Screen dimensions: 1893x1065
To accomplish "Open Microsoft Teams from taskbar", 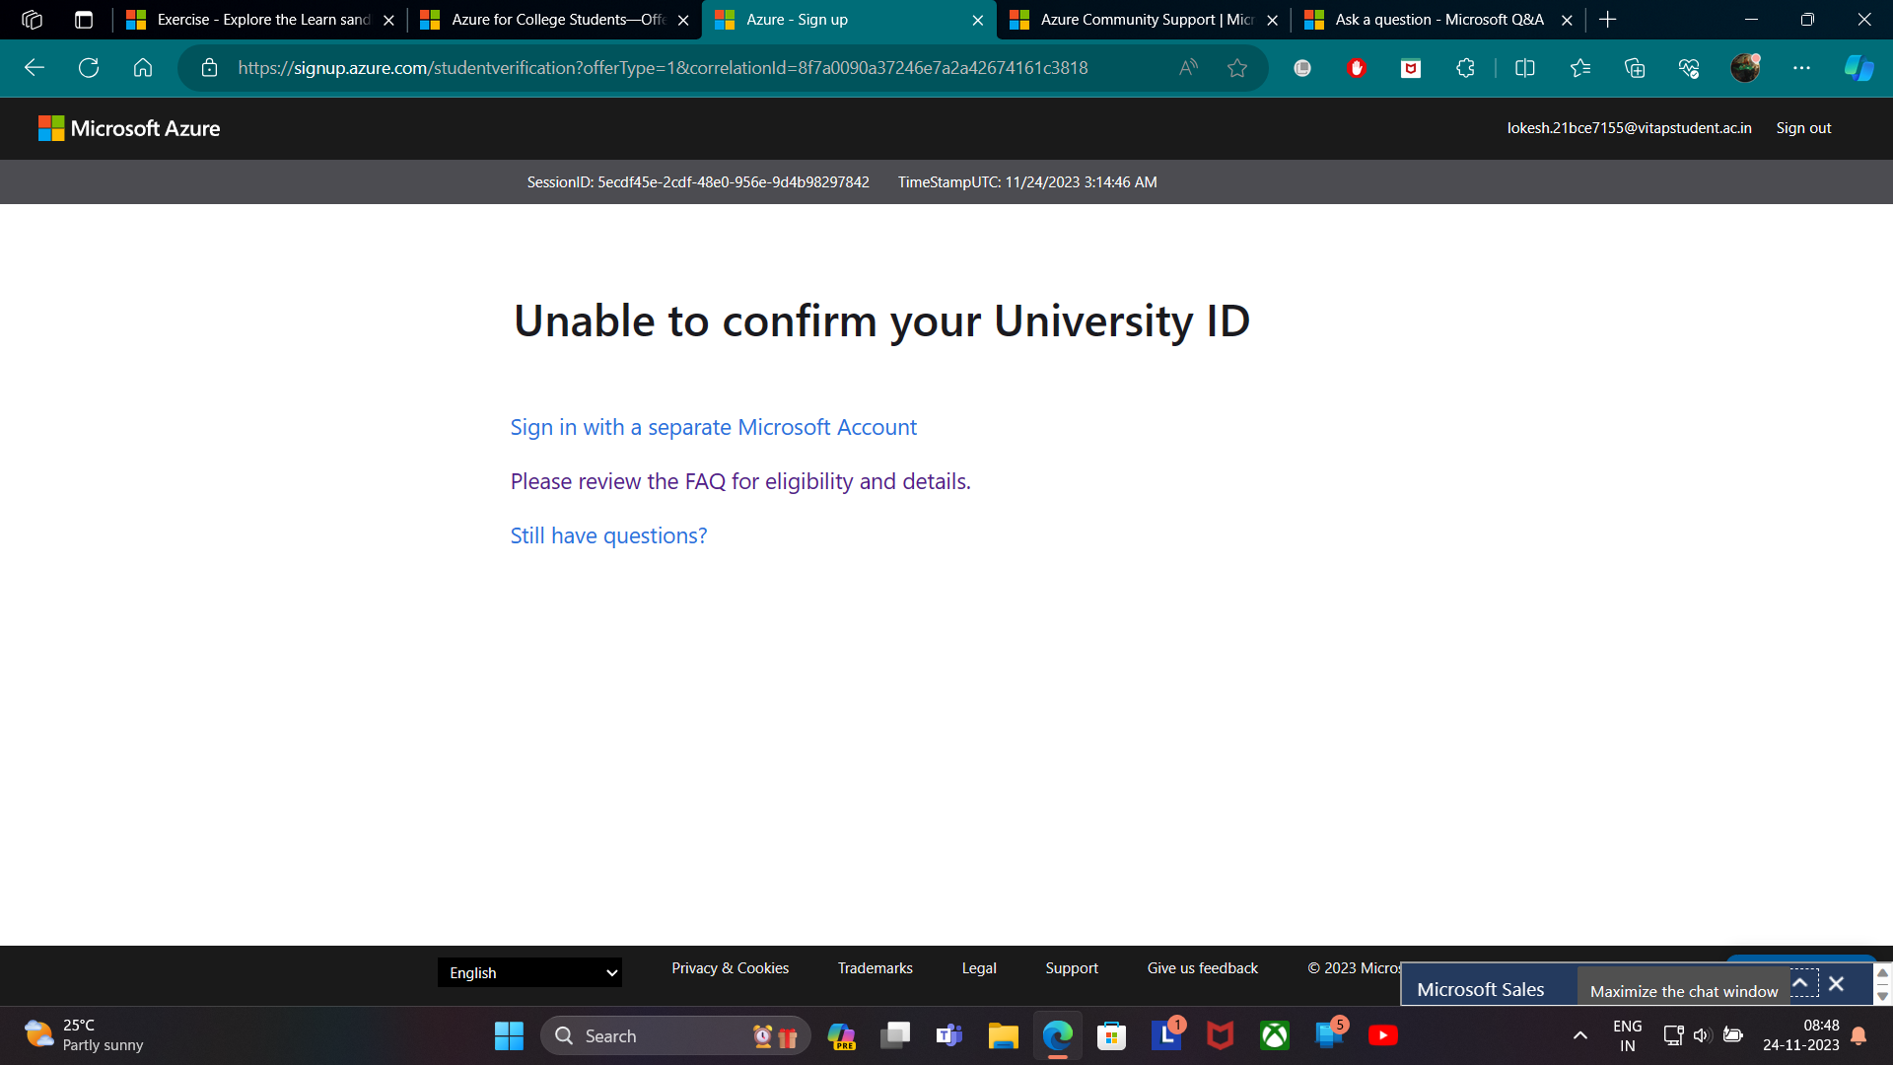I will [949, 1035].
